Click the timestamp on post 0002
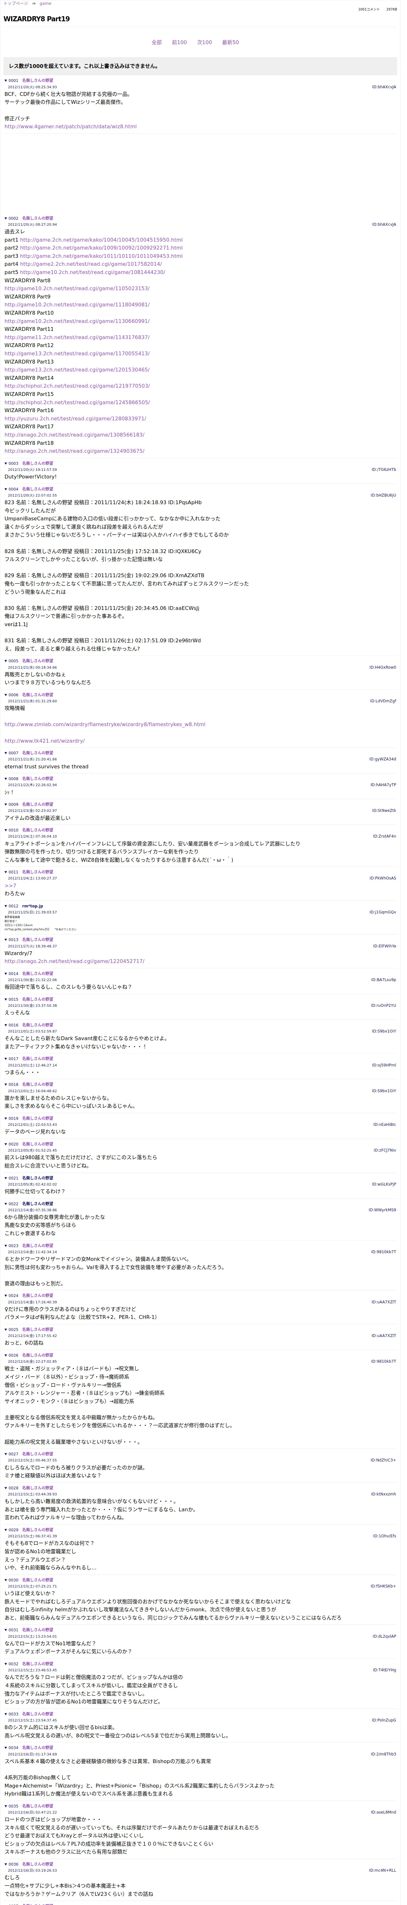This screenshot has width=407, height=1905. [33, 225]
